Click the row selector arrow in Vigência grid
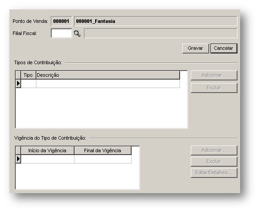The image size is (259, 212). point(18,159)
